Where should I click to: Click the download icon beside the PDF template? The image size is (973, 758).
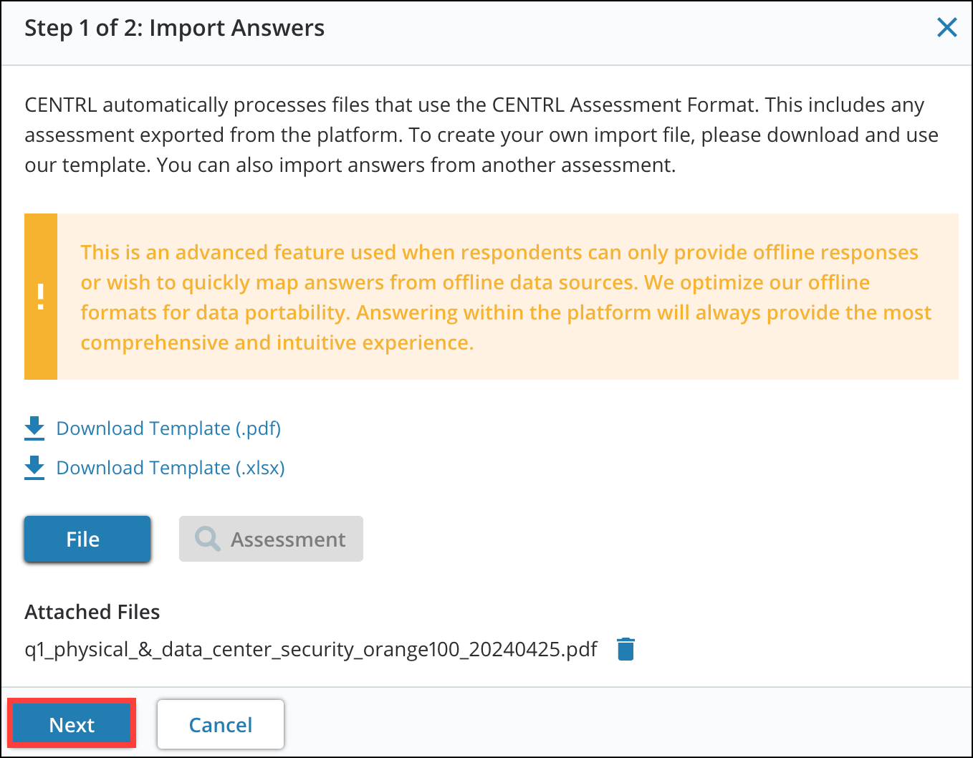click(x=34, y=428)
